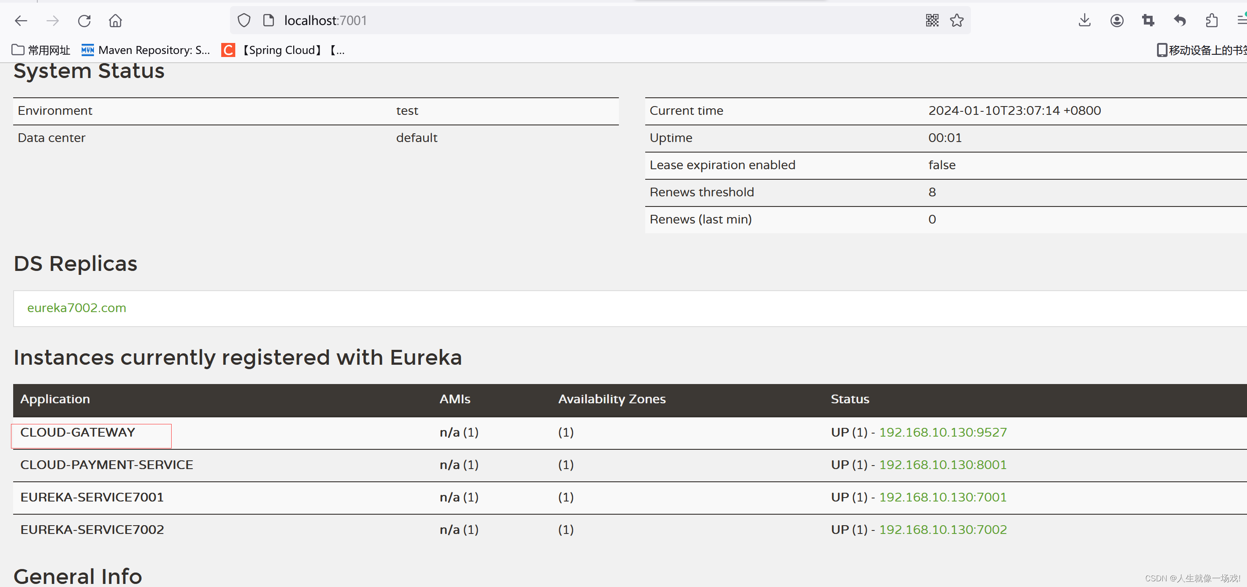Screen dimensions: 1247x587
Task: Show site information page icon
Action: point(268,20)
